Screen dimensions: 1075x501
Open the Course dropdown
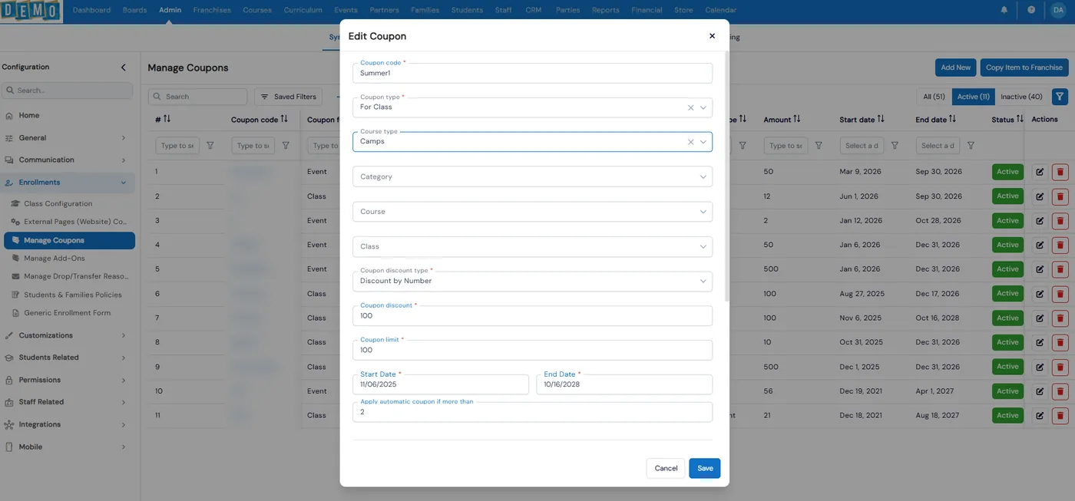coord(532,212)
